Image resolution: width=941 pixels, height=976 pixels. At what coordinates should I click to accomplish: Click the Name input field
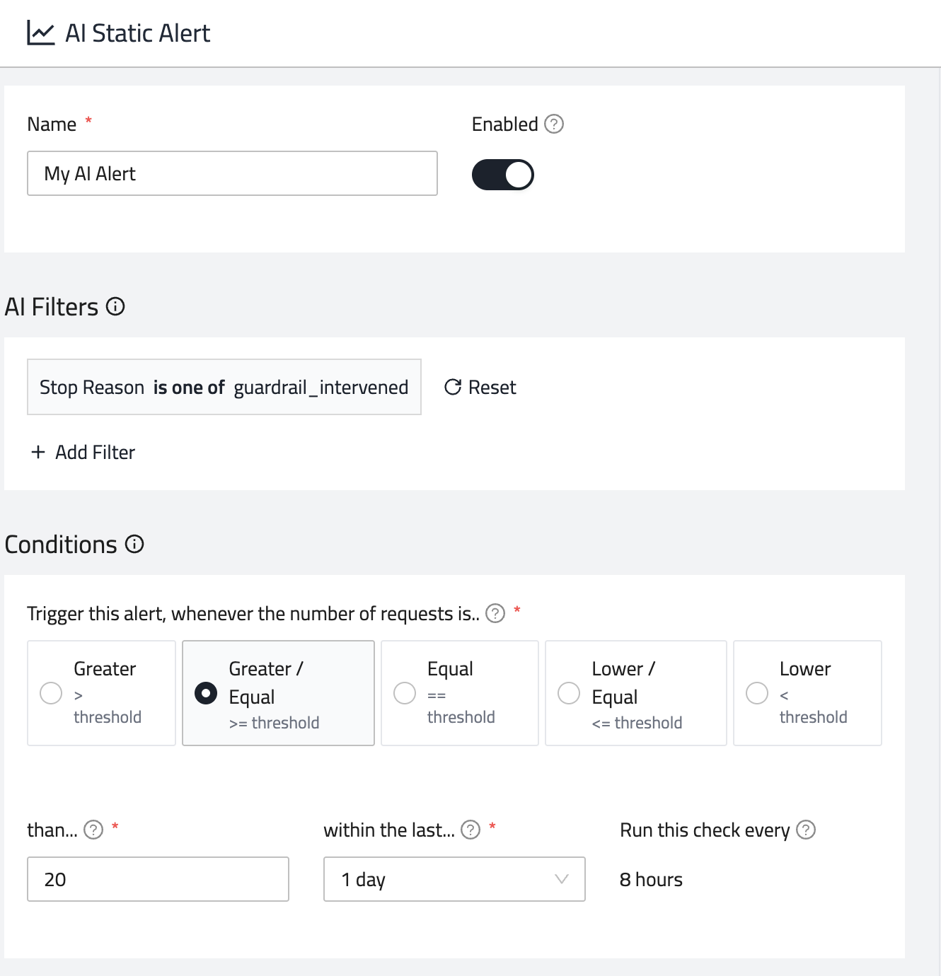pyautogui.click(x=232, y=173)
